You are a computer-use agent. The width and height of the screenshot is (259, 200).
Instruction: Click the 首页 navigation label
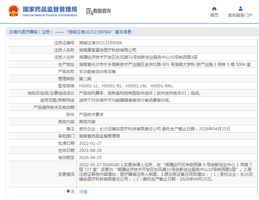pos(214,15)
